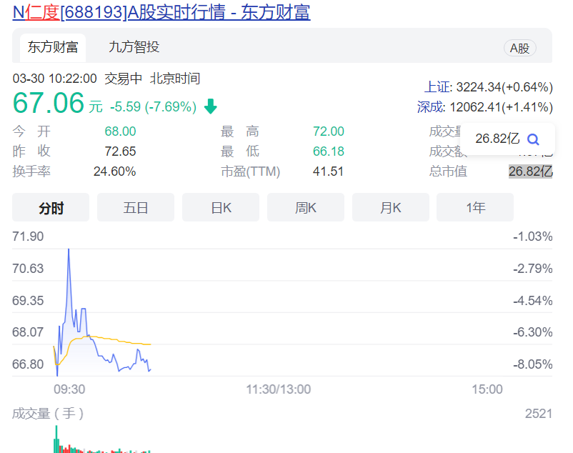The image size is (573, 453).
Task: Switch to the 九方智投 tab
Action: 134,47
